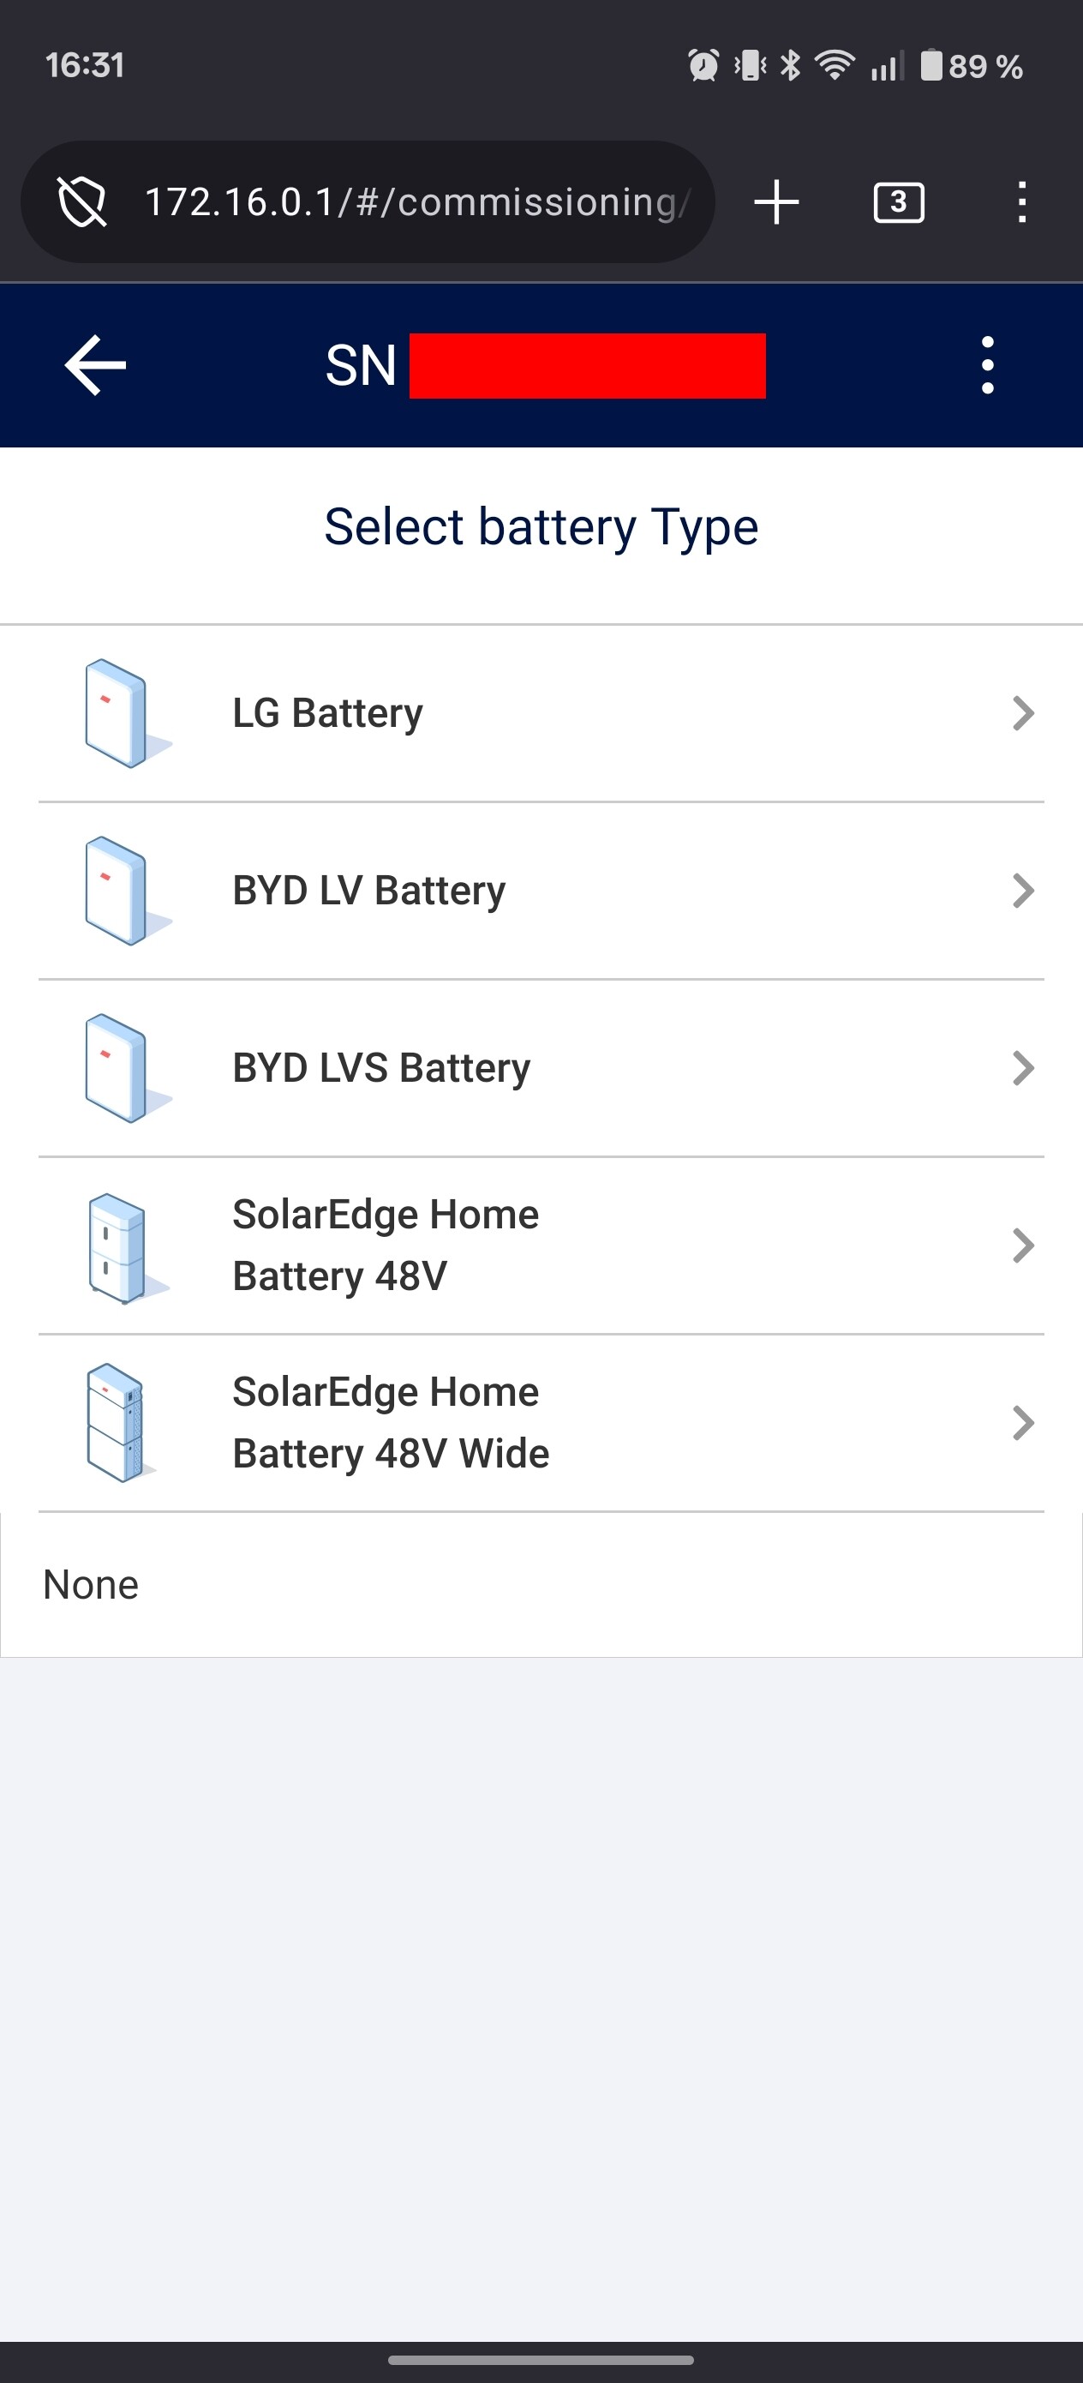Tap the tracking protection shield icon
1083x2383 pixels.
click(82, 201)
